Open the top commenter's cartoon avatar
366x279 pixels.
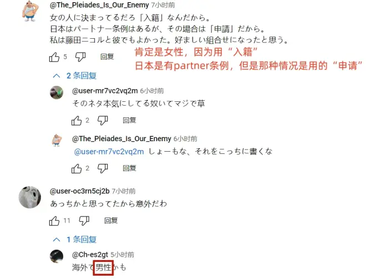coord(30,11)
